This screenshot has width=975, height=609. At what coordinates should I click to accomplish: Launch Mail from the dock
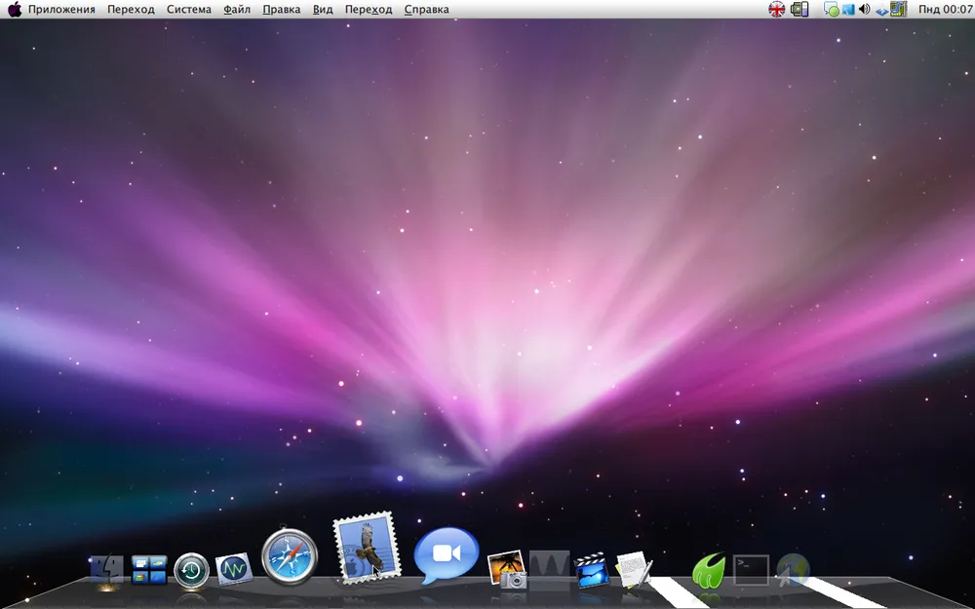pos(366,549)
